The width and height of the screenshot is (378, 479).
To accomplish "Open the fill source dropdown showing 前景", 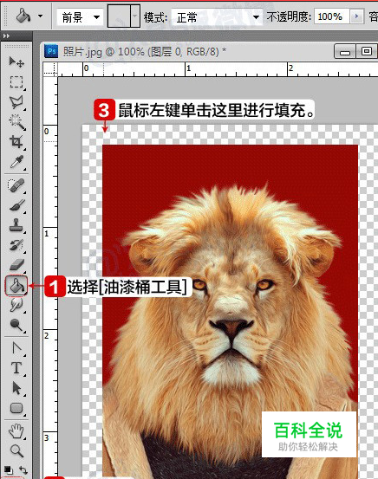I will [x=80, y=17].
